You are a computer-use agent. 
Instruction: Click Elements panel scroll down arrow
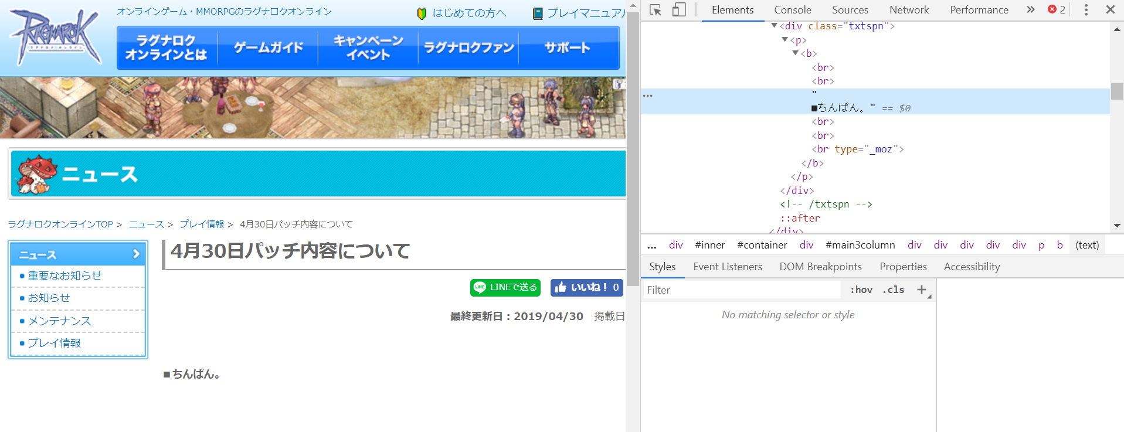coord(1117,226)
